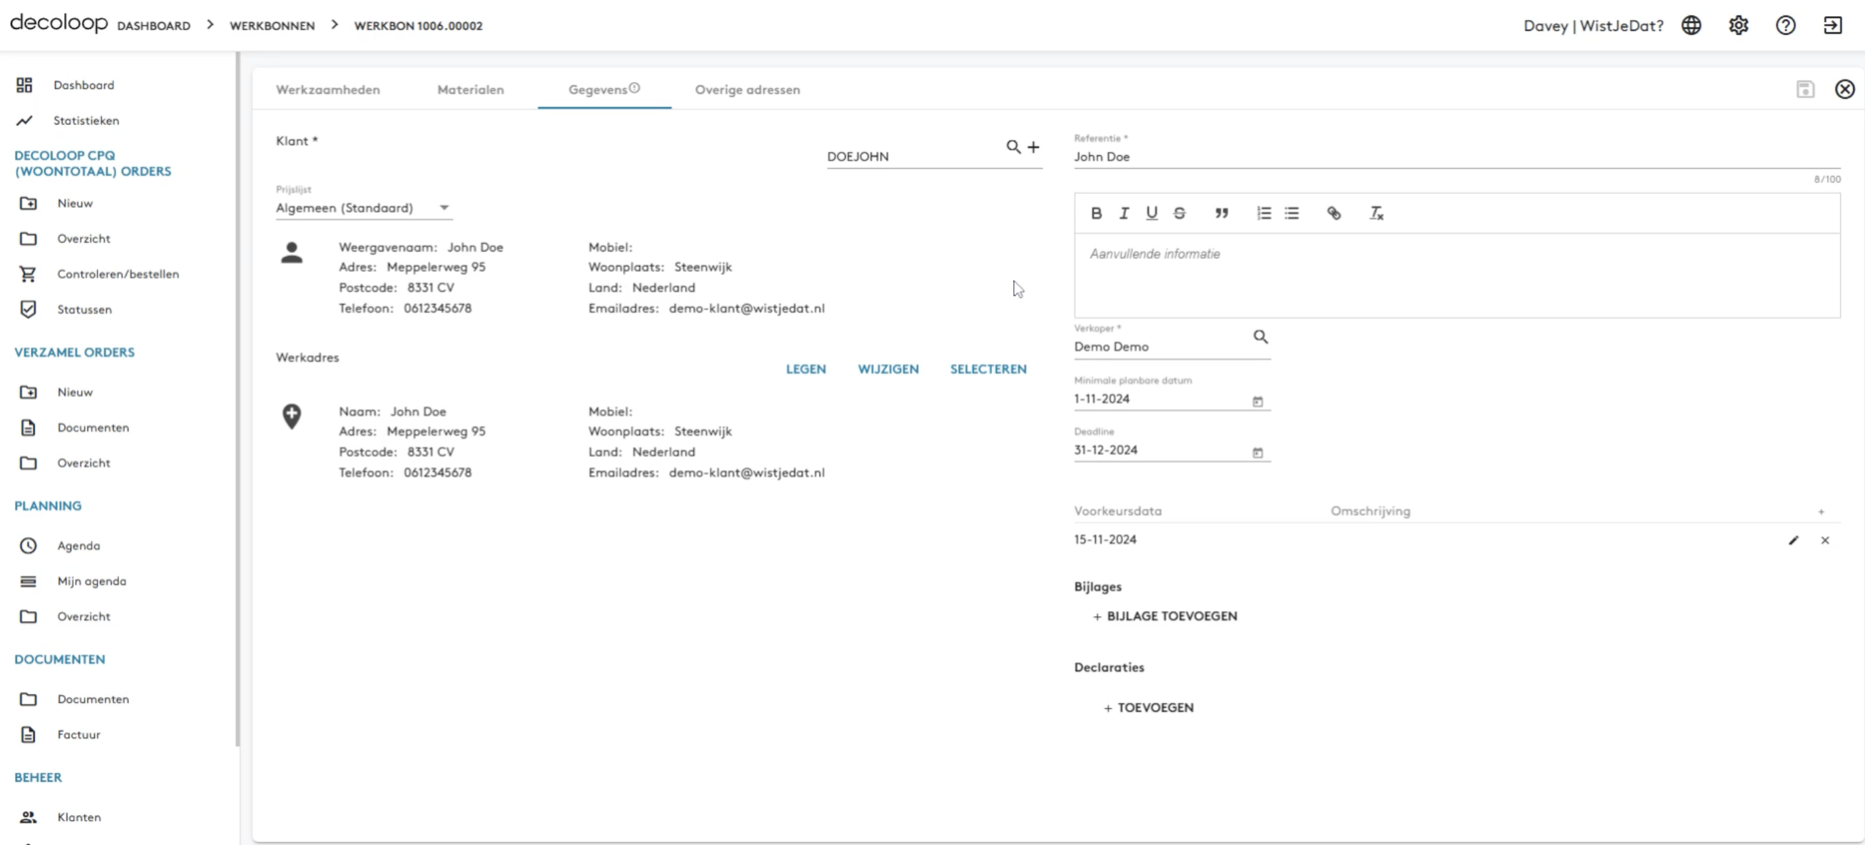The width and height of the screenshot is (1865, 845).
Task: Add new customer with plus icon
Action: tap(1033, 147)
